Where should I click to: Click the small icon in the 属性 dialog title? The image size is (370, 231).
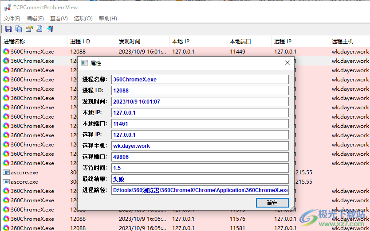pos(84,63)
